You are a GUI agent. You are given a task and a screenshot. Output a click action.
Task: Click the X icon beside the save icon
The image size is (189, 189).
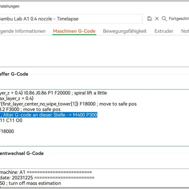pyautogui.click(x=157, y=19)
